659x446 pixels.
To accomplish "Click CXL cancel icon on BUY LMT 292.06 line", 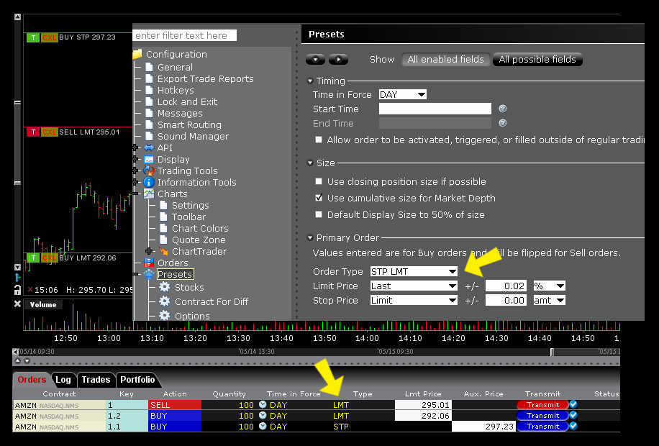I will coord(49,258).
